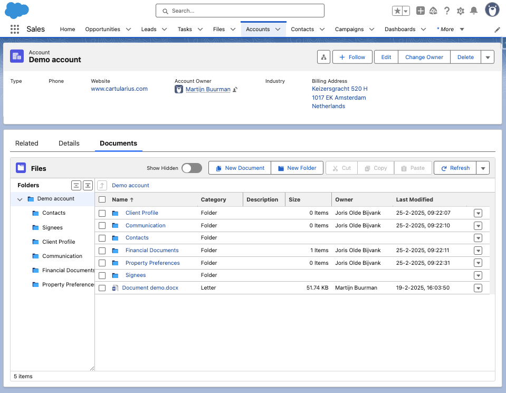Click the Copy button
This screenshot has width=506, height=393.
(x=376, y=168)
